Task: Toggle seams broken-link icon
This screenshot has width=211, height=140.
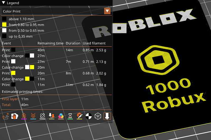Action: [43, 116]
